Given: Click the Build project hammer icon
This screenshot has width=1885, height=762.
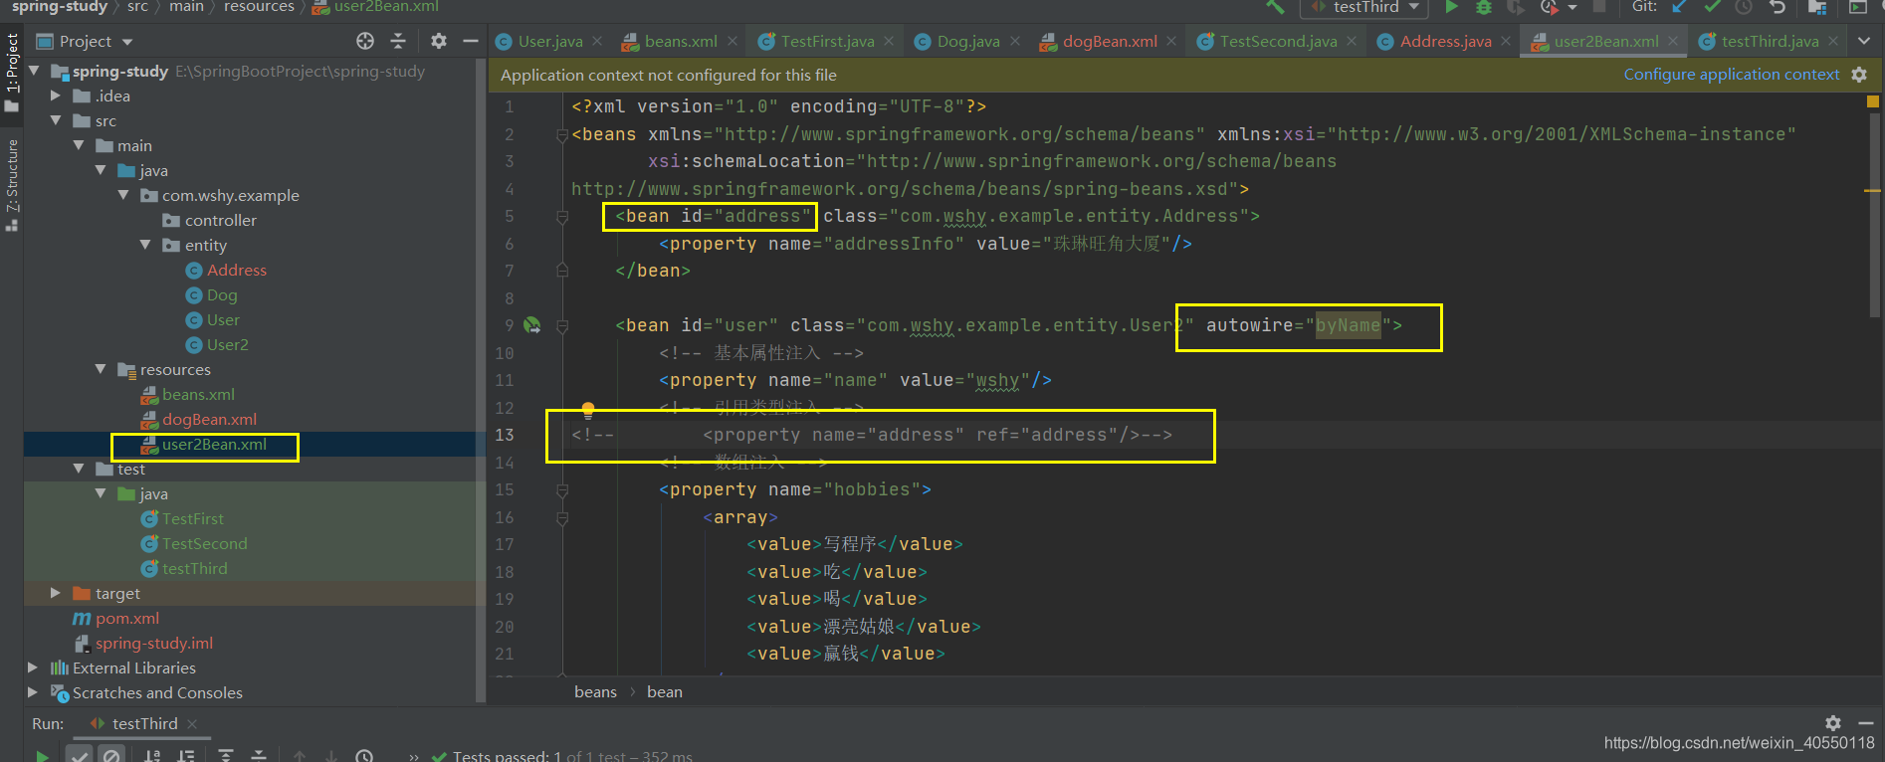Looking at the screenshot, I should (1275, 7).
